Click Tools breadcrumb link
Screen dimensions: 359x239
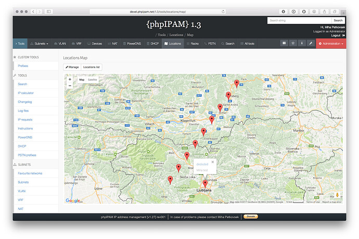[162, 35]
